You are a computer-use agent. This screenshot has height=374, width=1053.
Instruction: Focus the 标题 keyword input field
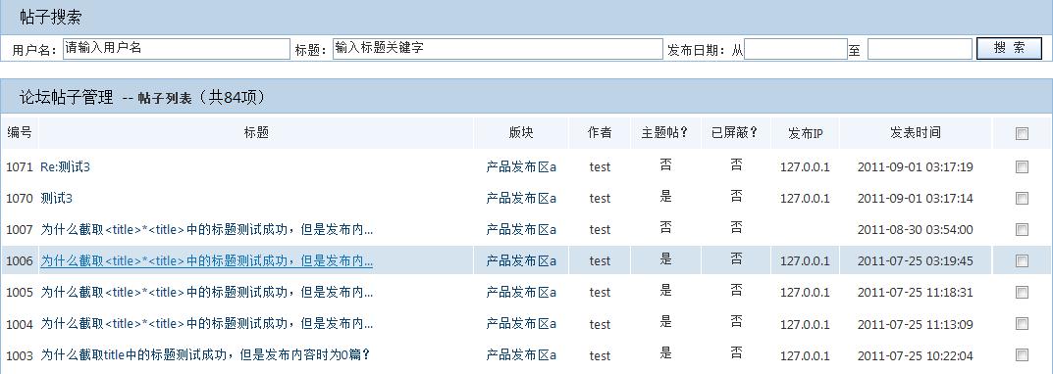coord(498,48)
